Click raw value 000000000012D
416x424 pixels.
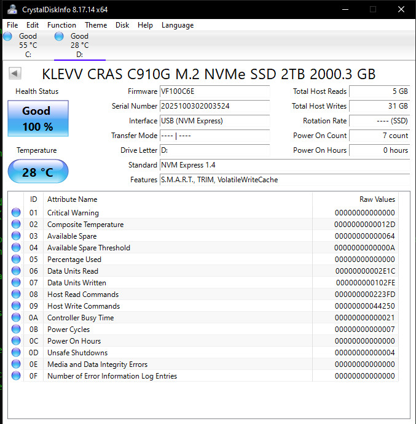click(x=364, y=225)
